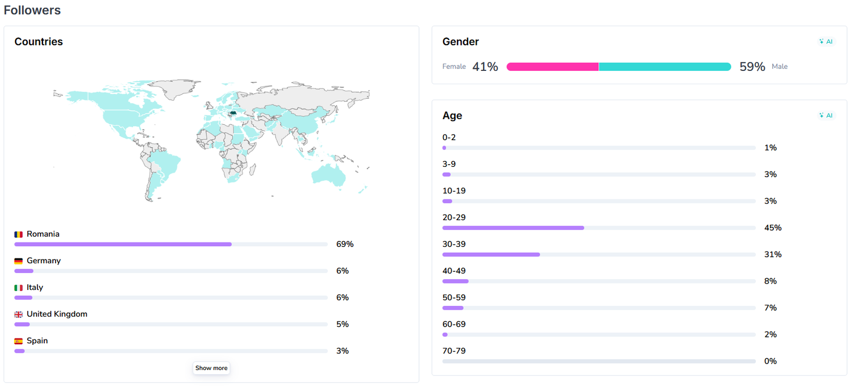Click the AI badge in Age panel
This screenshot has width=854, height=387.
coord(826,116)
